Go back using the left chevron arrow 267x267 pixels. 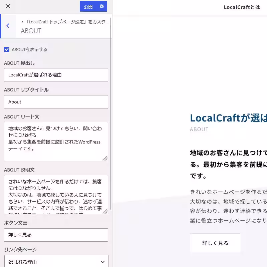click(8, 26)
